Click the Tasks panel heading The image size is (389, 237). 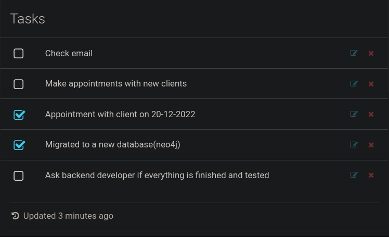pyautogui.click(x=28, y=19)
